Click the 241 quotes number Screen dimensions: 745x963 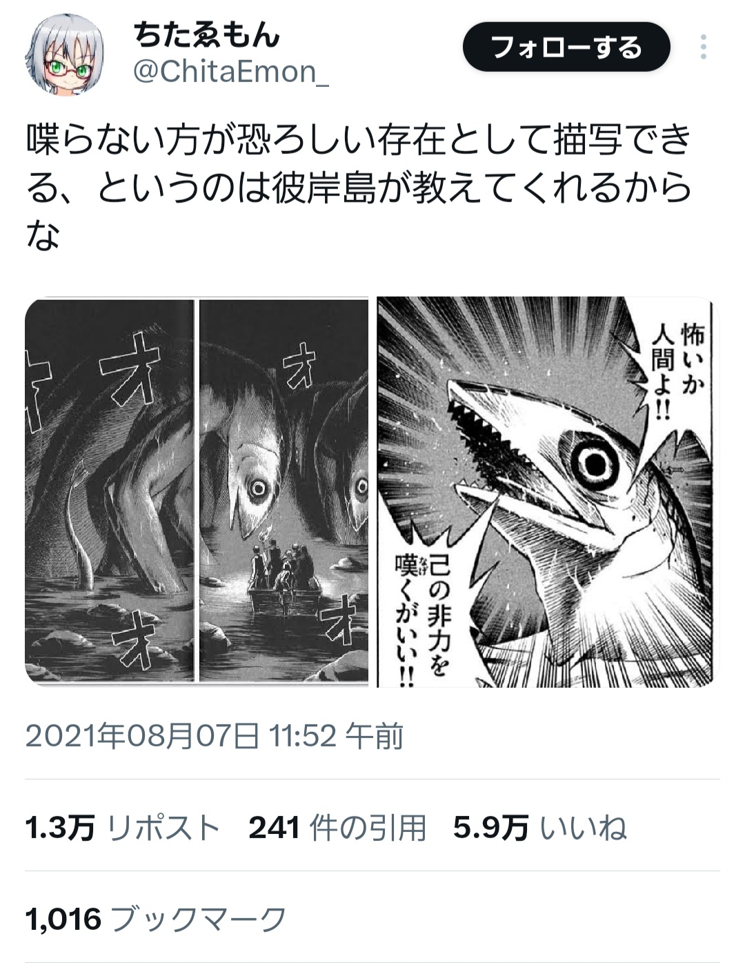tap(274, 828)
